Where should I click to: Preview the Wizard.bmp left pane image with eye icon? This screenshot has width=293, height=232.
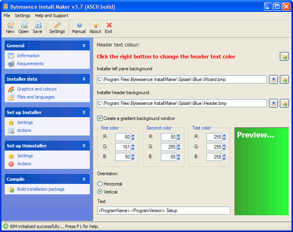pos(274,79)
